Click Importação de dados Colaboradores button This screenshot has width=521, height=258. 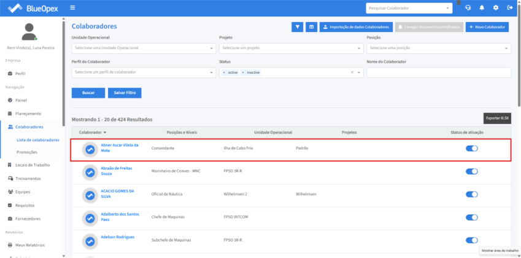356,27
